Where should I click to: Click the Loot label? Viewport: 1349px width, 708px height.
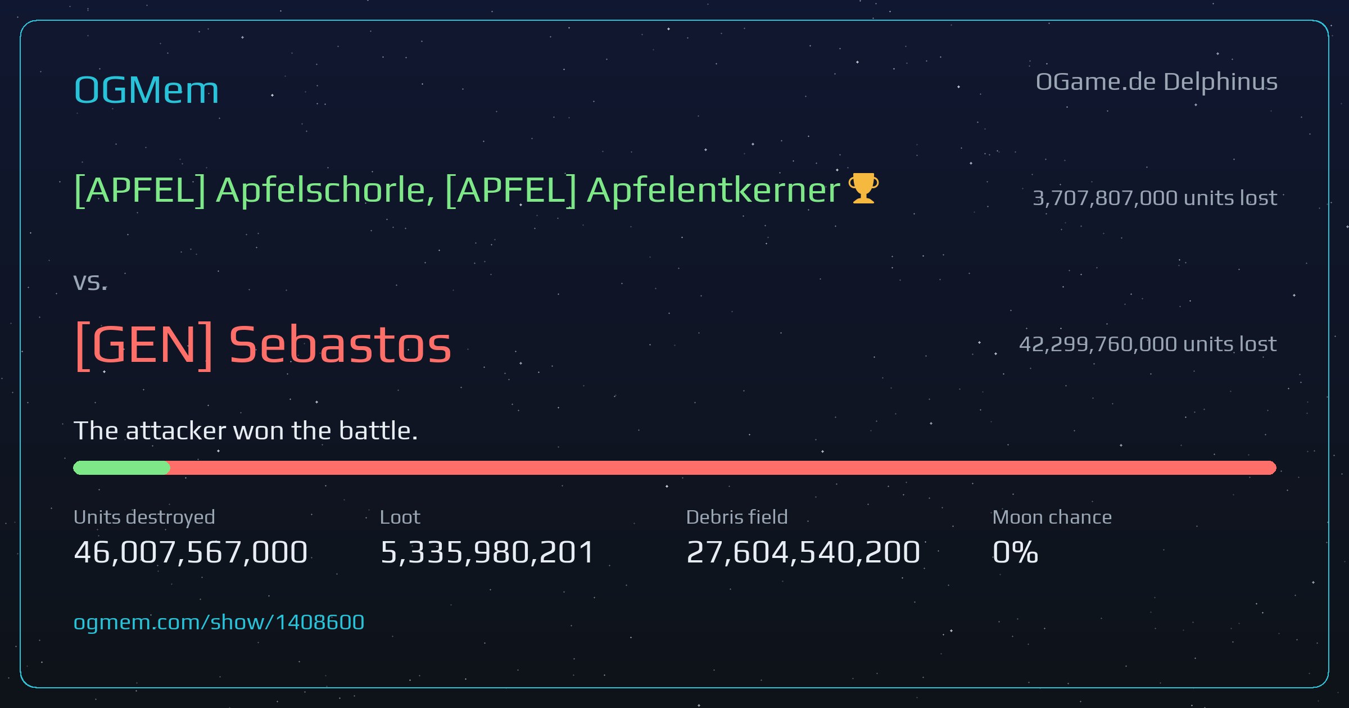[x=400, y=517]
